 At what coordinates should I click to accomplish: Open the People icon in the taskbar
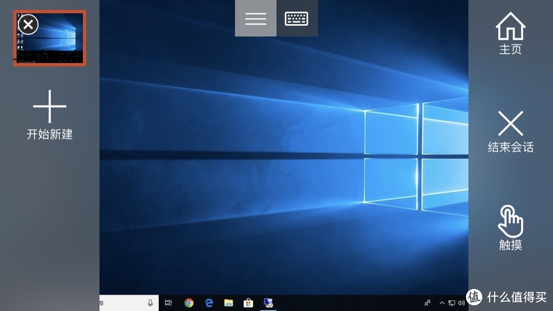click(x=428, y=303)
